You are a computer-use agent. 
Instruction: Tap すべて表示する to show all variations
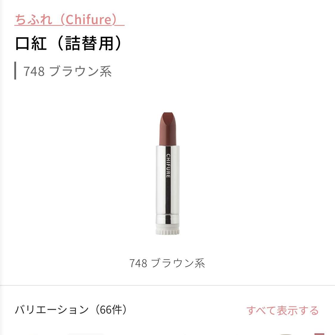tap(283, 310)
